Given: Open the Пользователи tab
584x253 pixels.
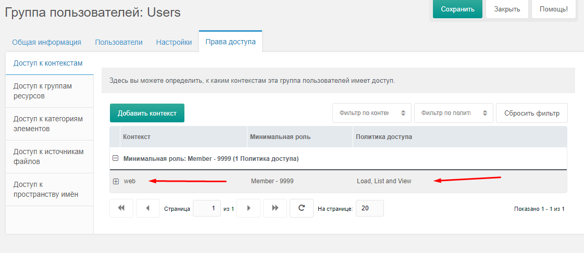Looking at the screenshot, I should pyautogui.click(x=119, y=42).
